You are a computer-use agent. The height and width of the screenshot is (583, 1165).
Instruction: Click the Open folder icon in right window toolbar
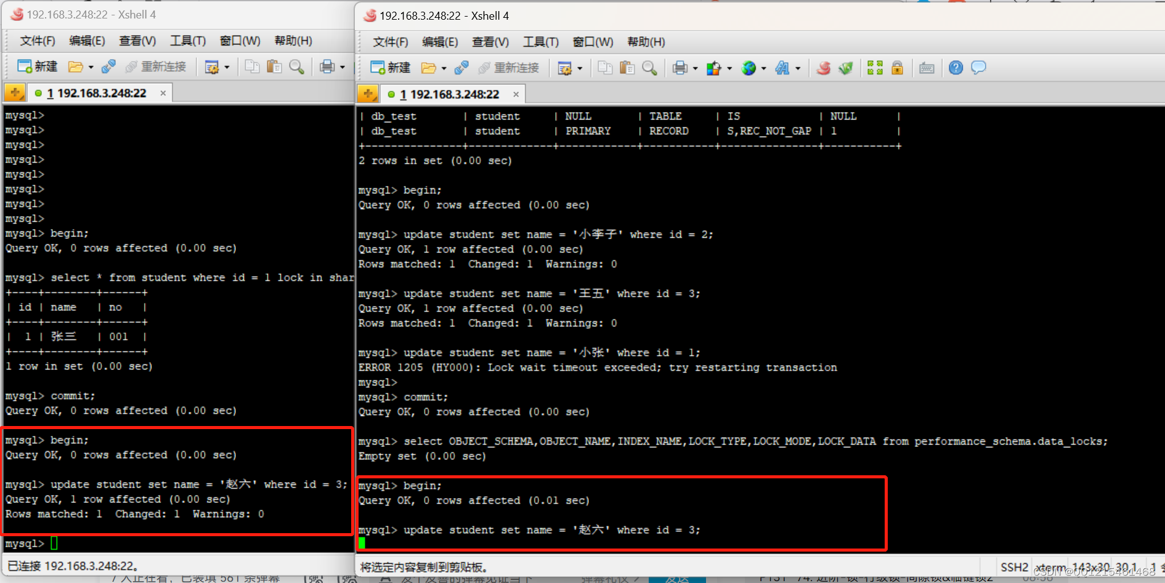tap(428, 68)
